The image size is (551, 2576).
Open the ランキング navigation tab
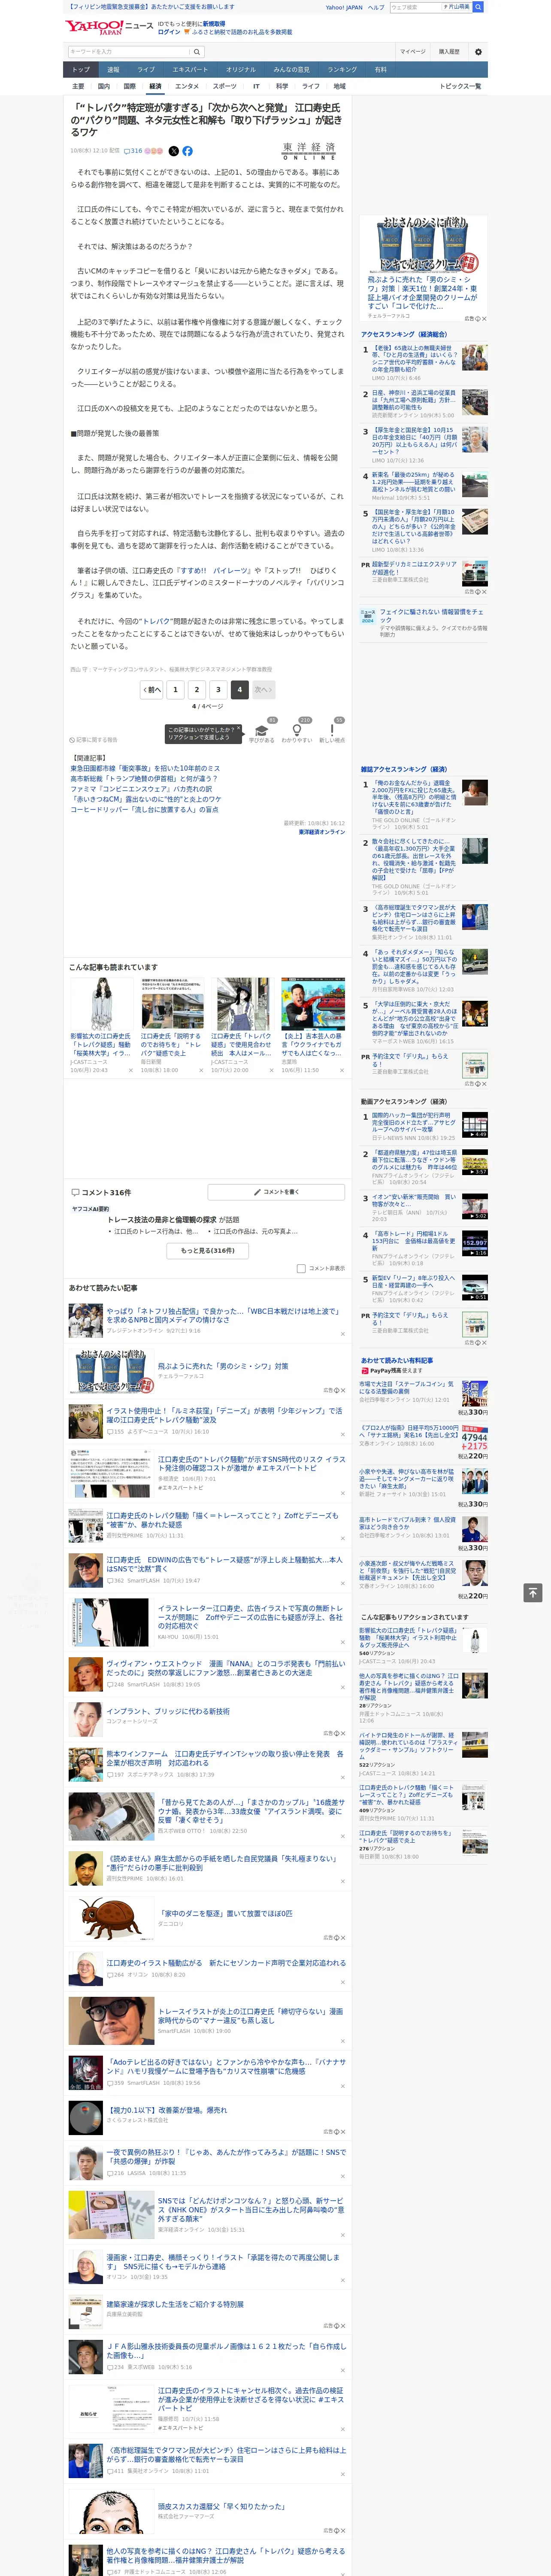click(342, 69)
